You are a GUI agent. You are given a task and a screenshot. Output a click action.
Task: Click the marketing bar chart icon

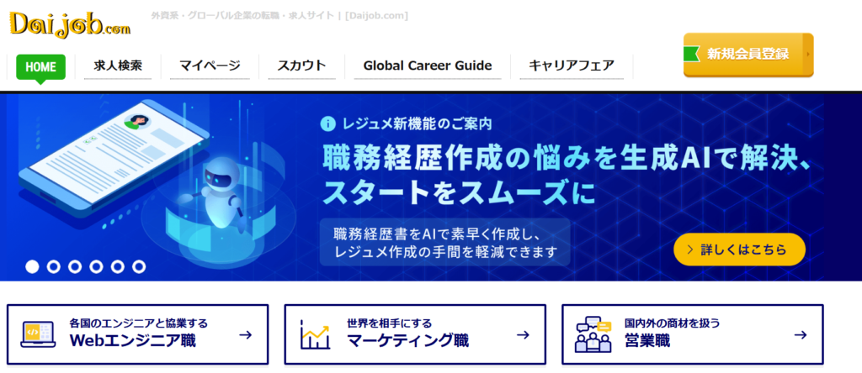315,335
